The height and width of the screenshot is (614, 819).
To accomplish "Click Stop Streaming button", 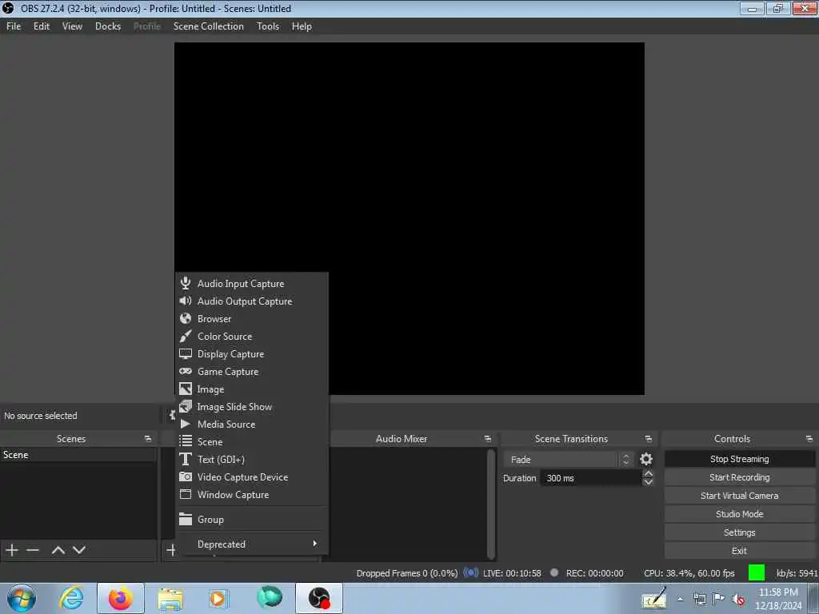I will click(739, 459).
